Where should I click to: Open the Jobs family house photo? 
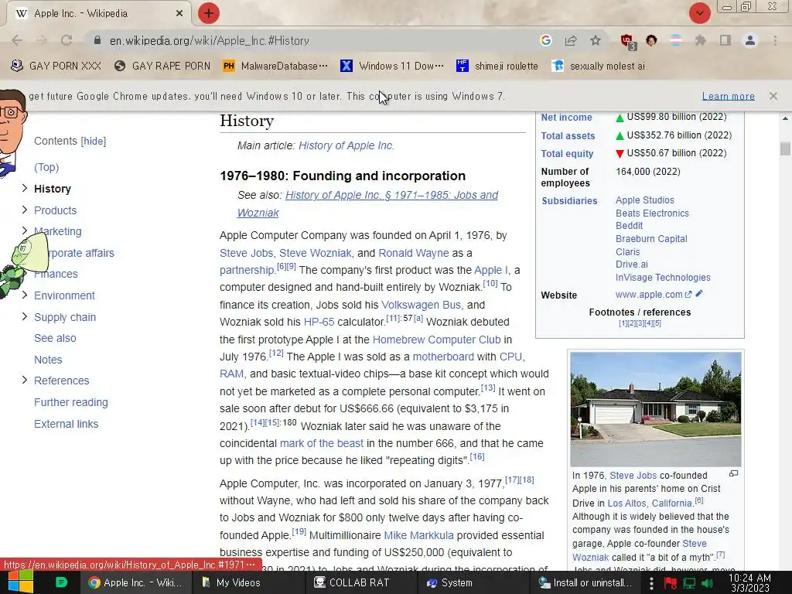pyautogui.click(x=656, y=409)
